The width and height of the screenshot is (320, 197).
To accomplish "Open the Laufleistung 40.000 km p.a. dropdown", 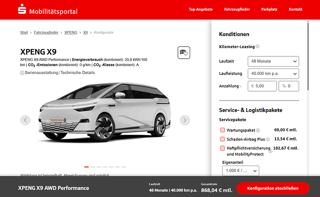I will (x=273, y=74).
